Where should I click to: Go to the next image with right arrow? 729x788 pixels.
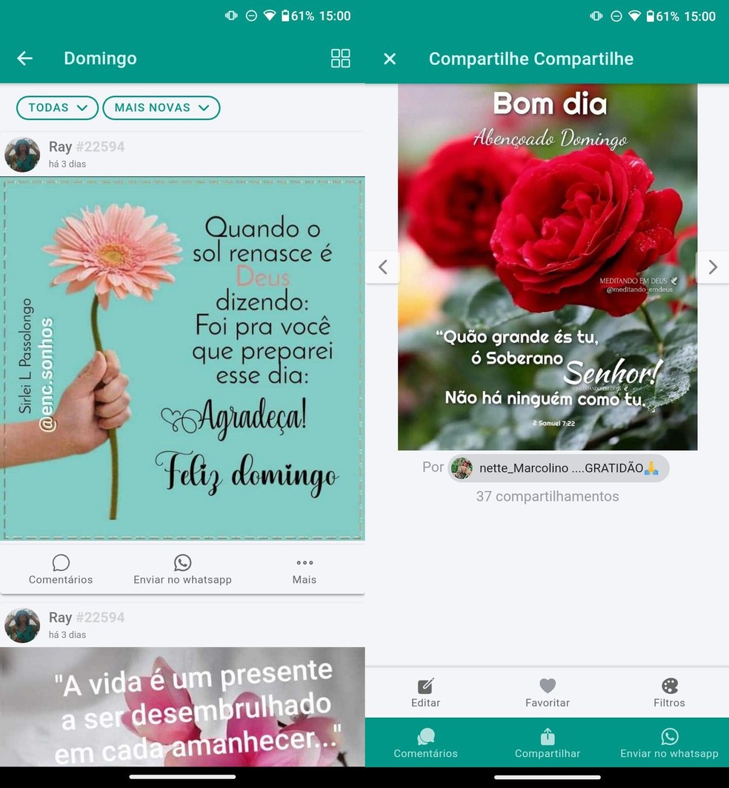tap(712, 267)
